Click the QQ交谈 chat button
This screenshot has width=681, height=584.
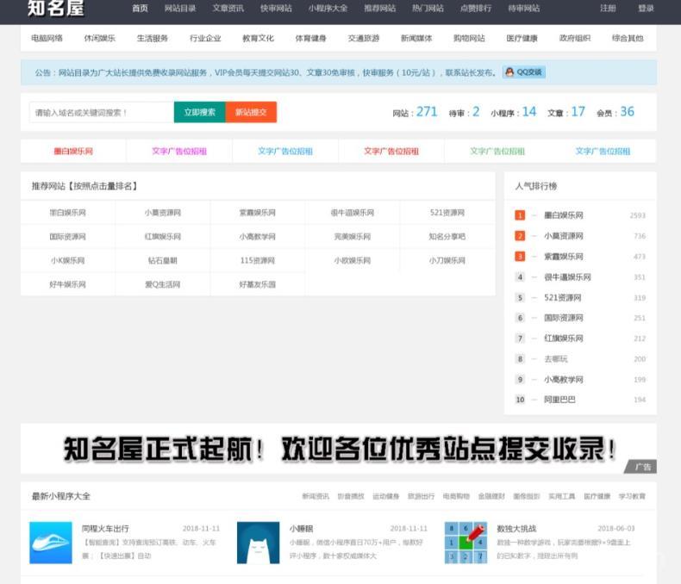524,72
